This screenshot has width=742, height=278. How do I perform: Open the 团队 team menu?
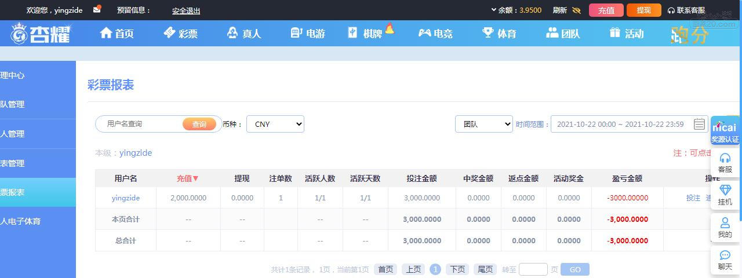(563, 34)
